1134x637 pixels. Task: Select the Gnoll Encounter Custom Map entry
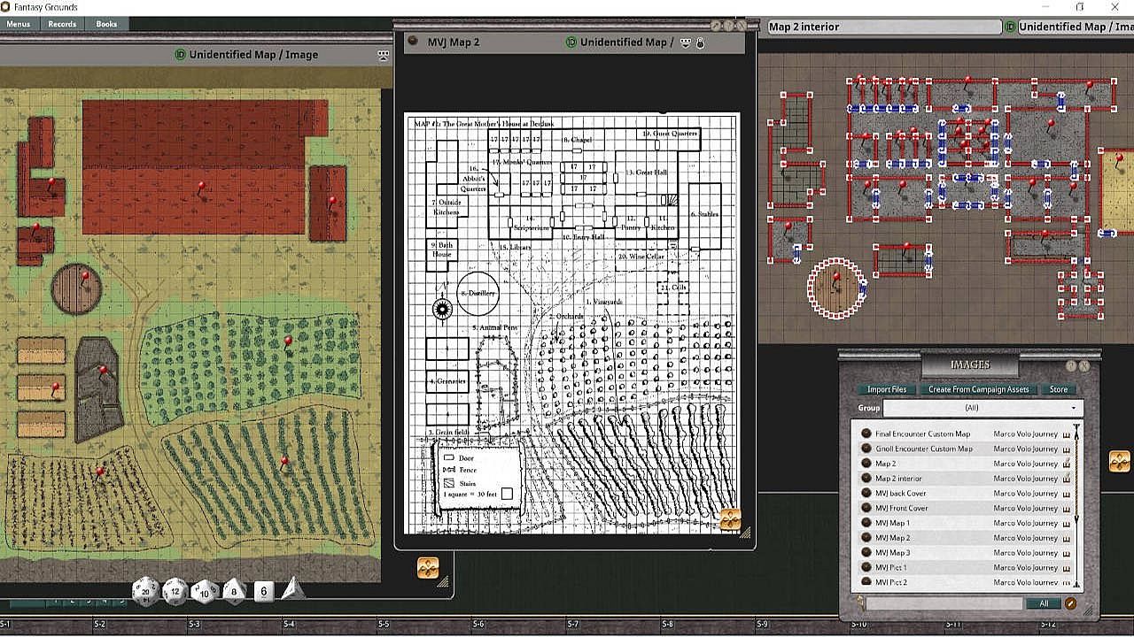pyautogui.click(x=924, y=449)
